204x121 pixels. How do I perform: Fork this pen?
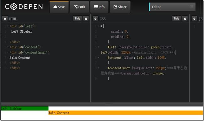79,7
